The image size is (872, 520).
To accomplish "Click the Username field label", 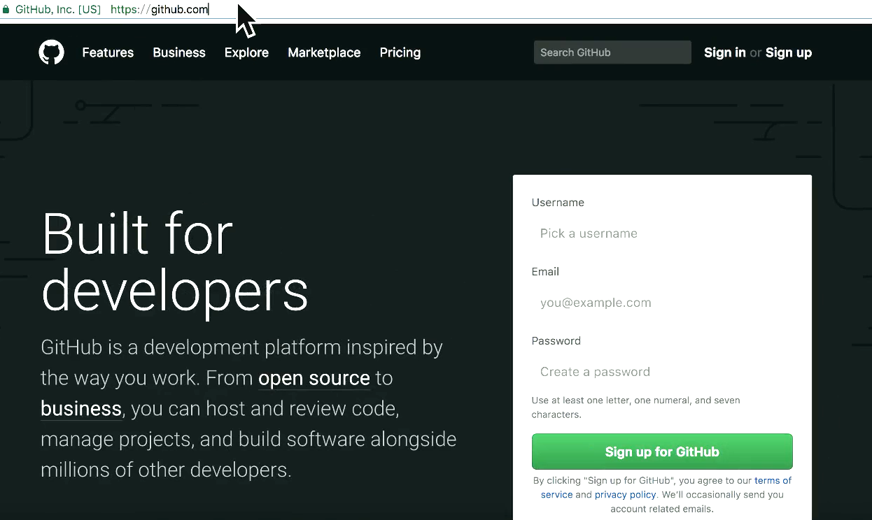I will tap(558, 203).
